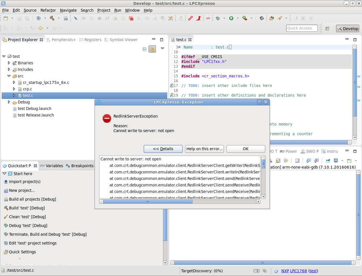362x276 pixels.
Task: Click the yellow highlighter toolbar icon
Action: (x=280, y=18)
